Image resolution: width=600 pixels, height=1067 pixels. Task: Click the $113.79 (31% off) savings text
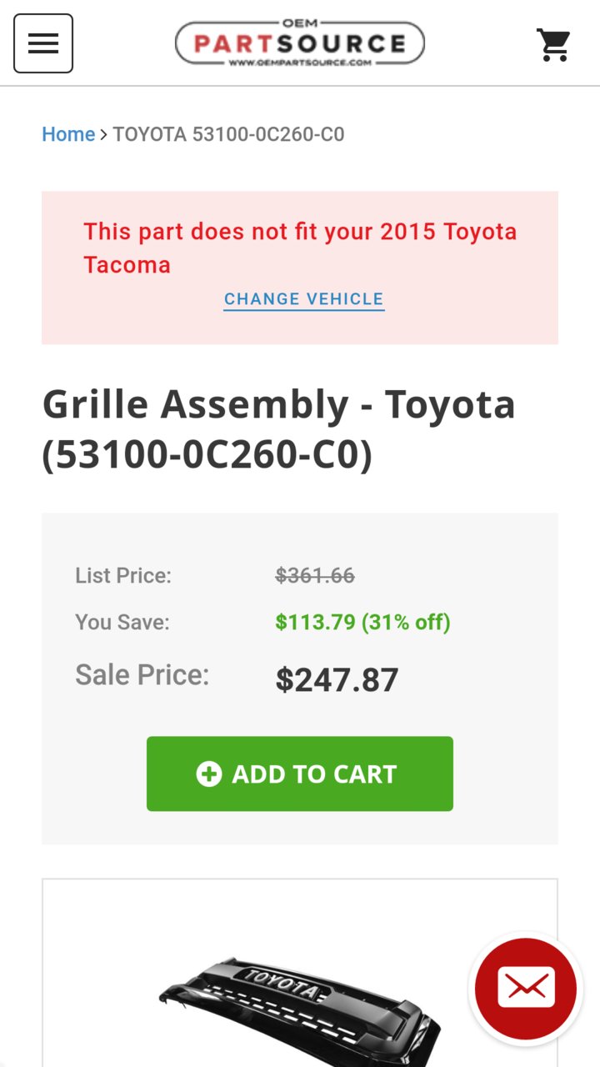363,622
